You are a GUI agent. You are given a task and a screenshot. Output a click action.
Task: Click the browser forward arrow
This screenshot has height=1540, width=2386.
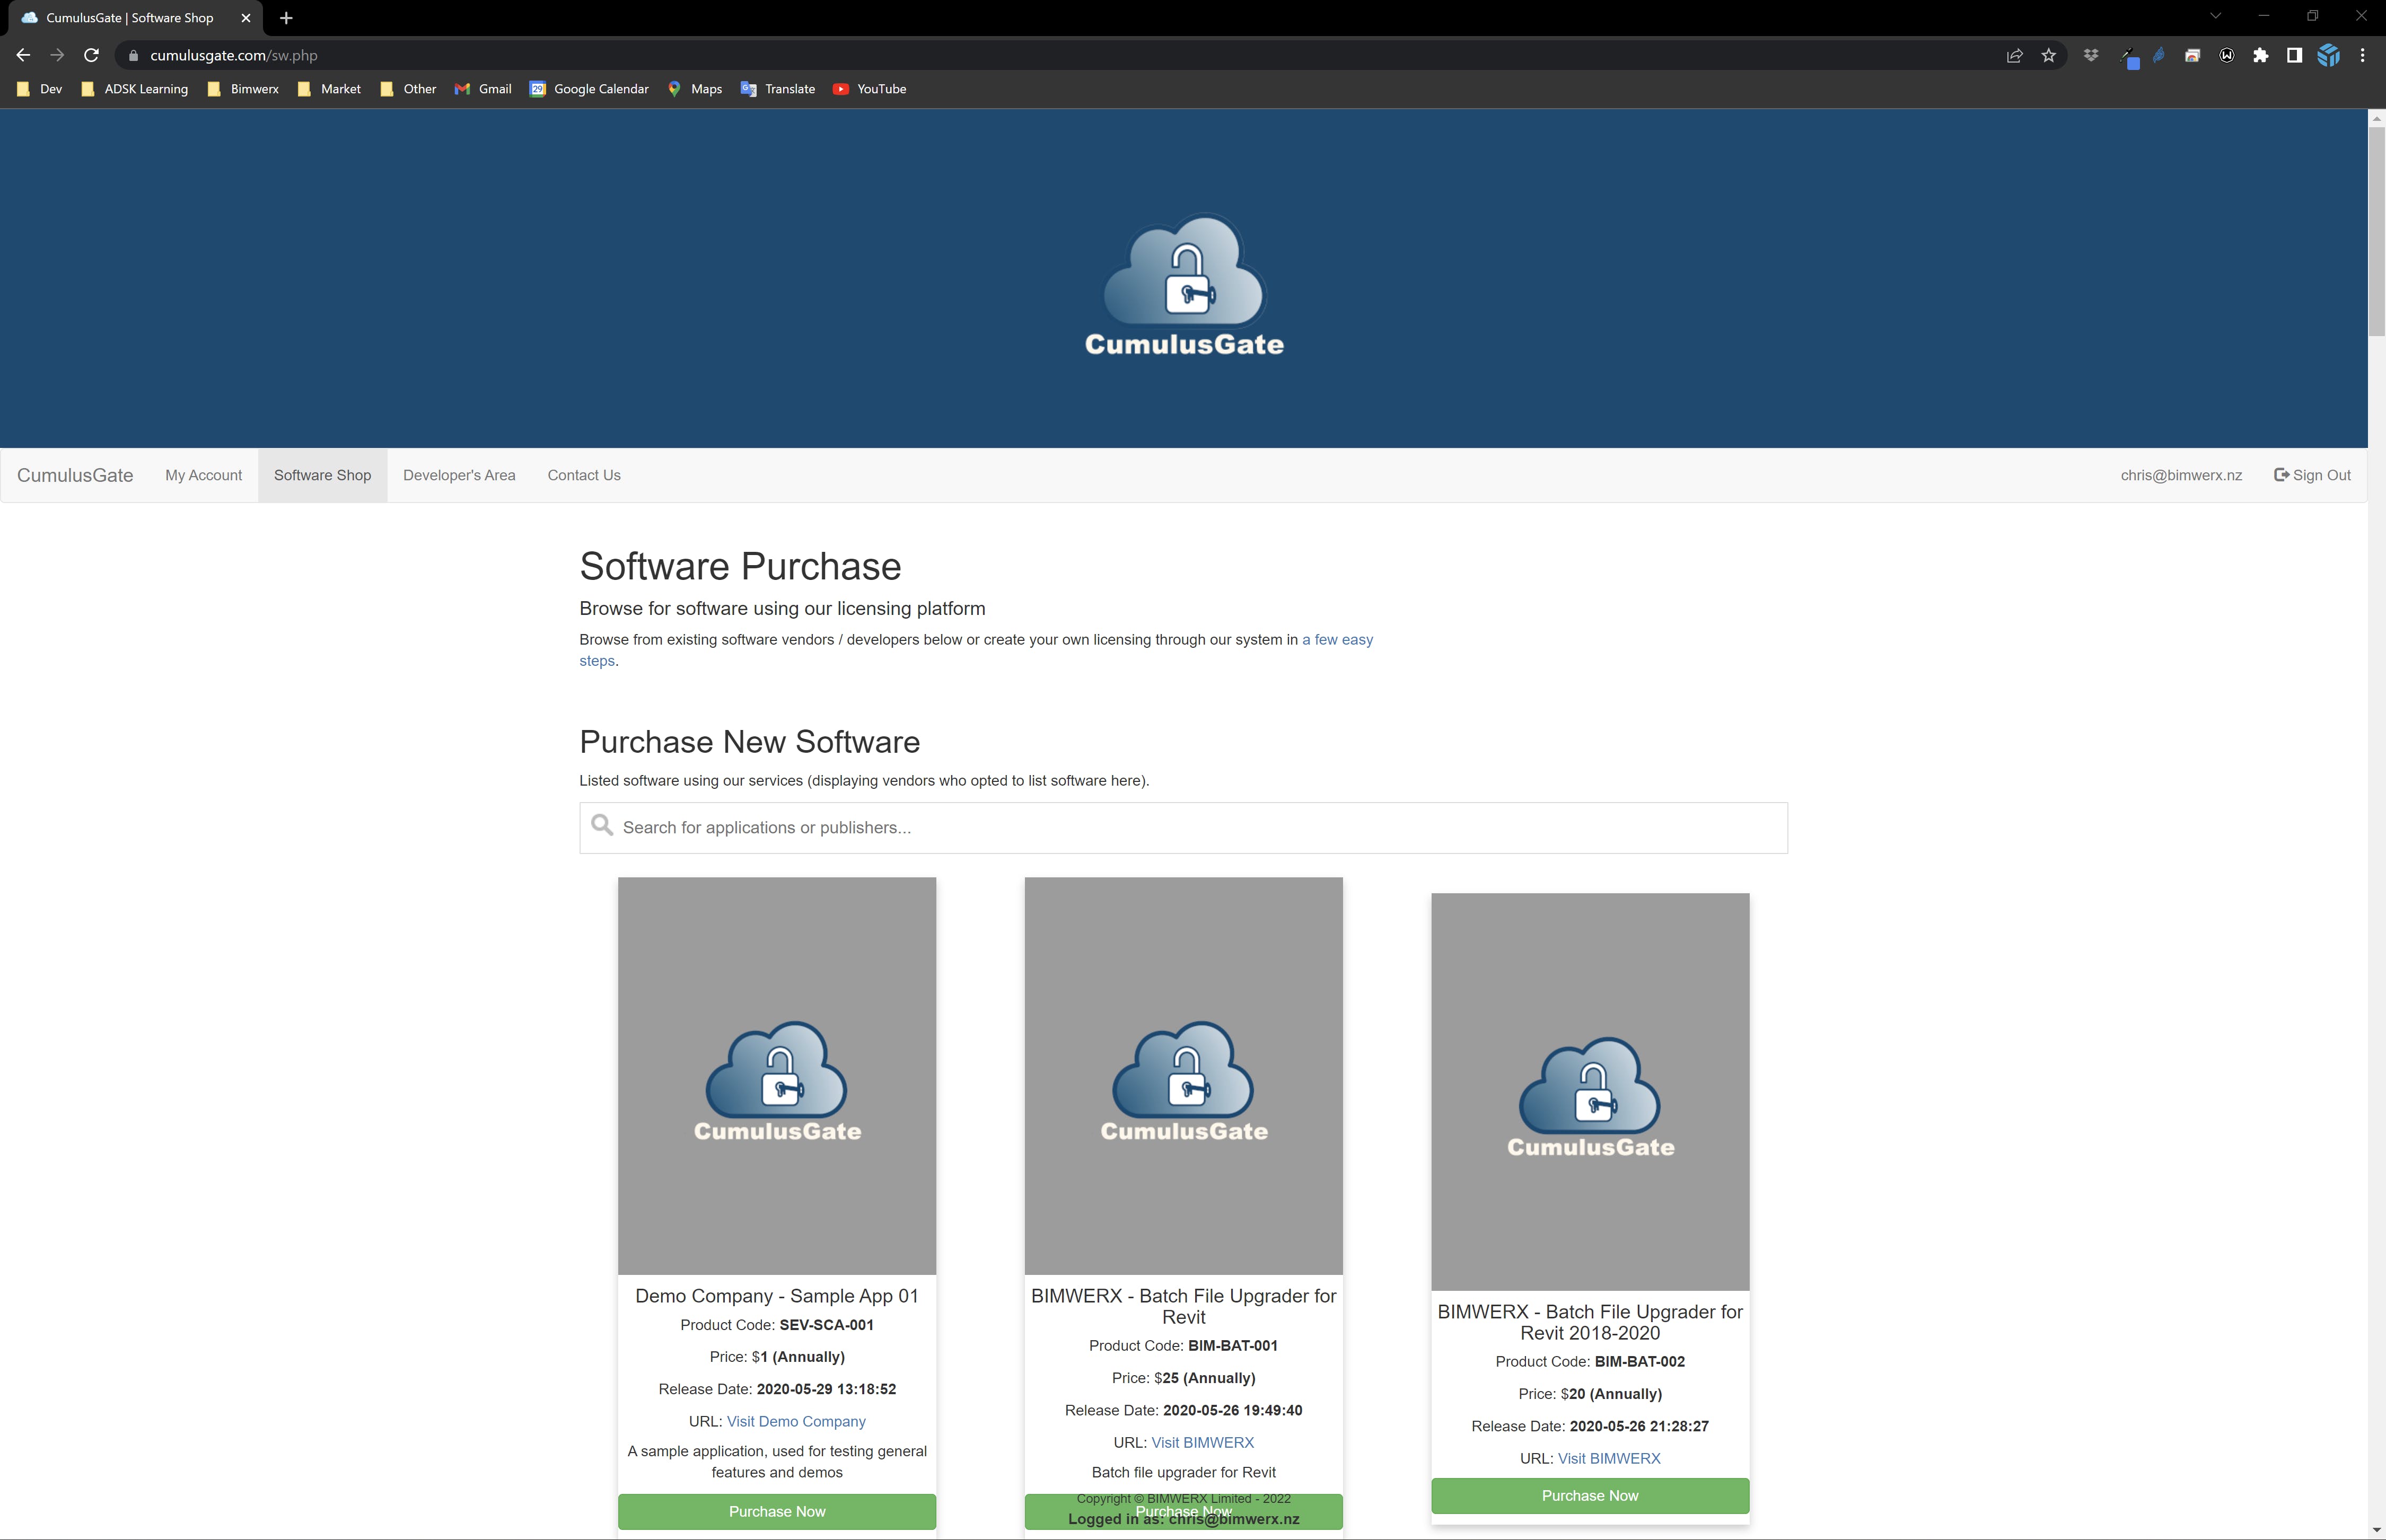(x=57, y=55)
